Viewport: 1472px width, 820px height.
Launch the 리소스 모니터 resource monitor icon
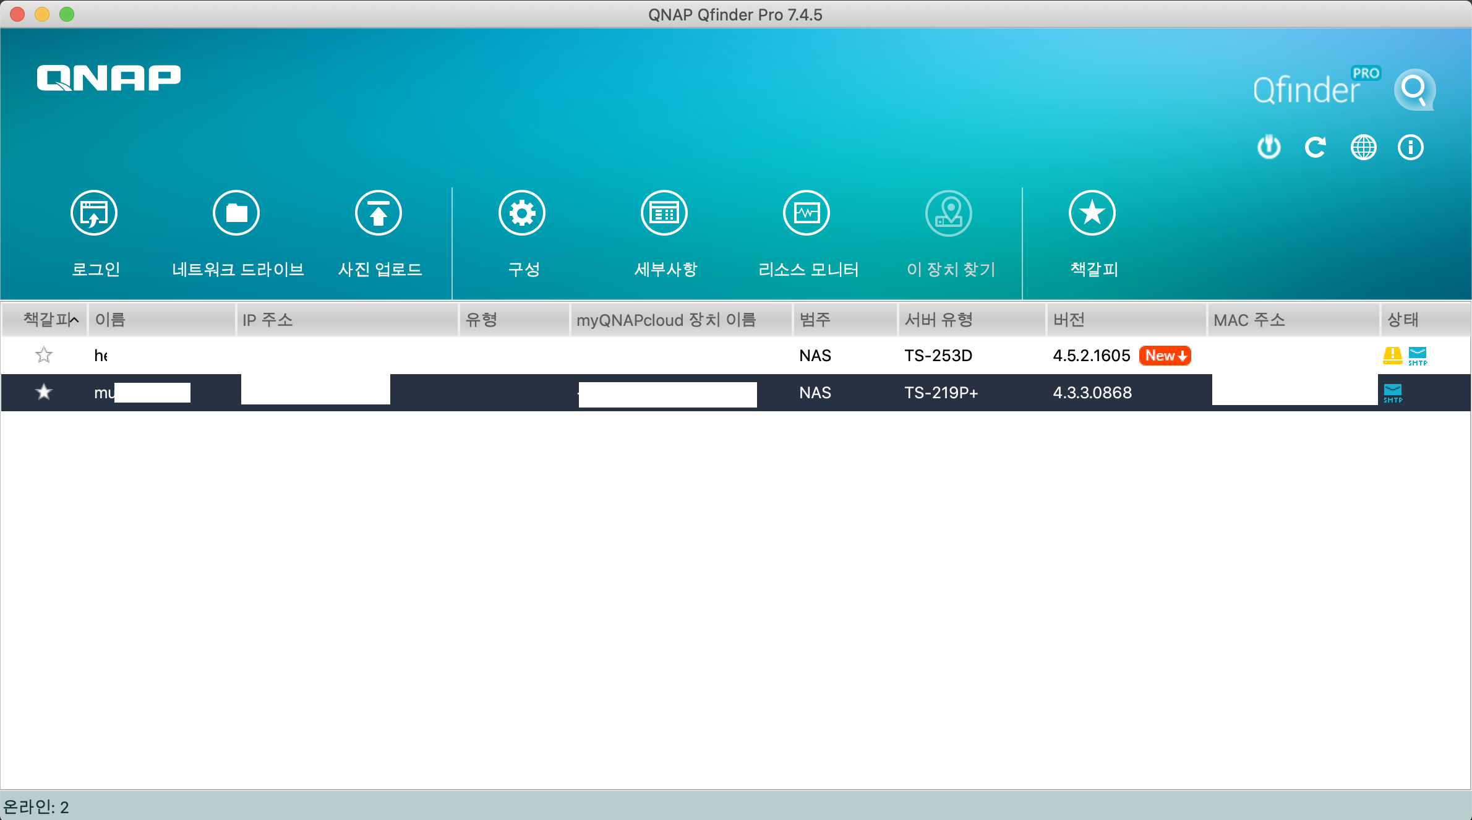[x=807, y=213]
